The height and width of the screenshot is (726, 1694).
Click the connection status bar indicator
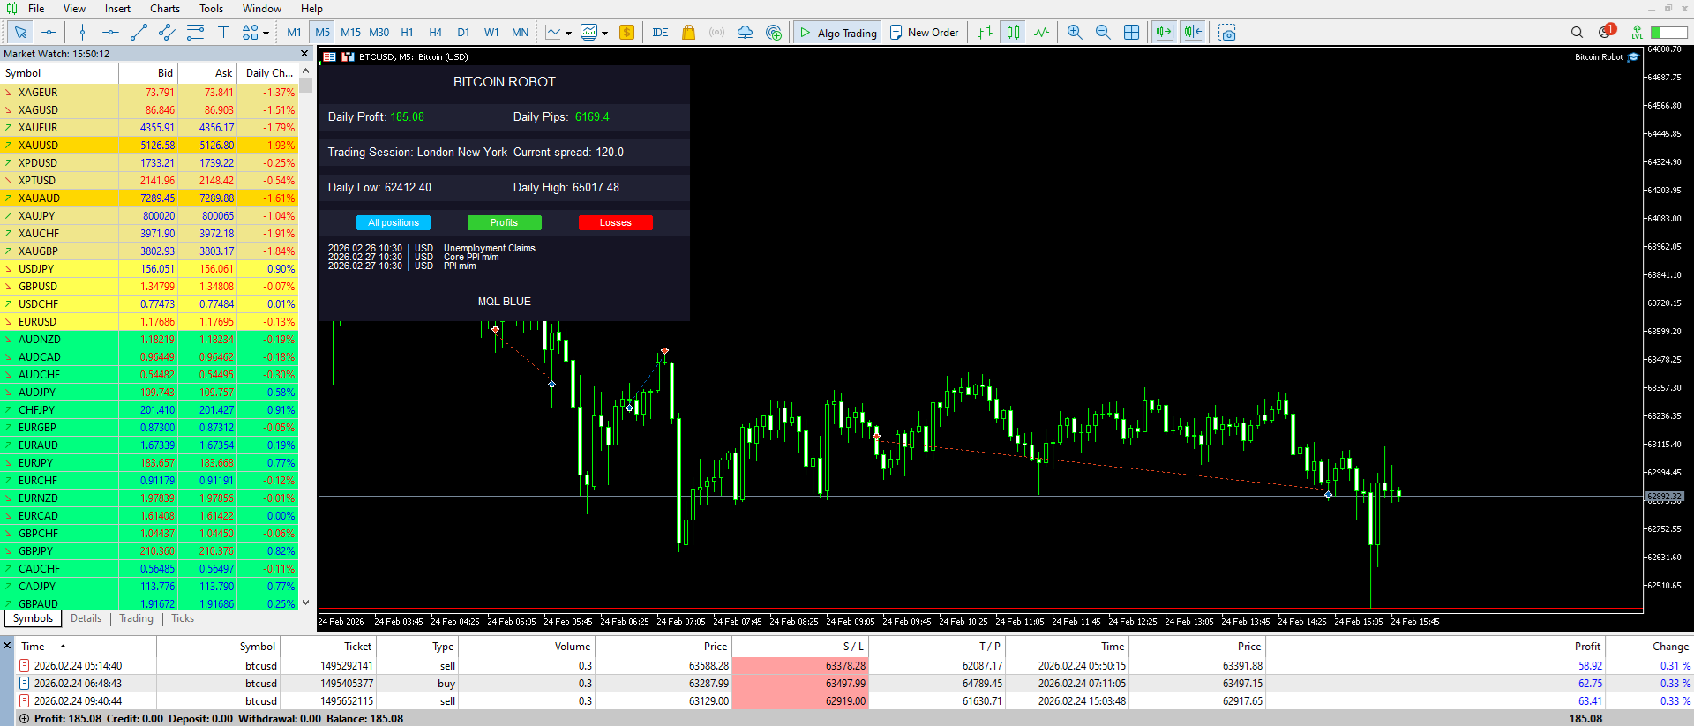click(1669, 33)
